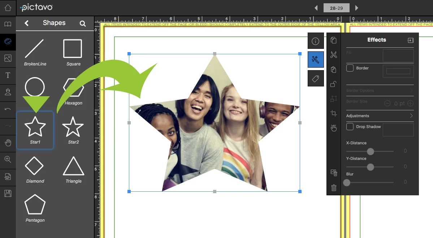
Task: Open the portrait person icon in sidebar
Action: [x=8, y=92]
